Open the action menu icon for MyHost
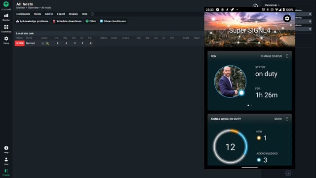This screenshot has width=316, height=178. tap(43, 43)
